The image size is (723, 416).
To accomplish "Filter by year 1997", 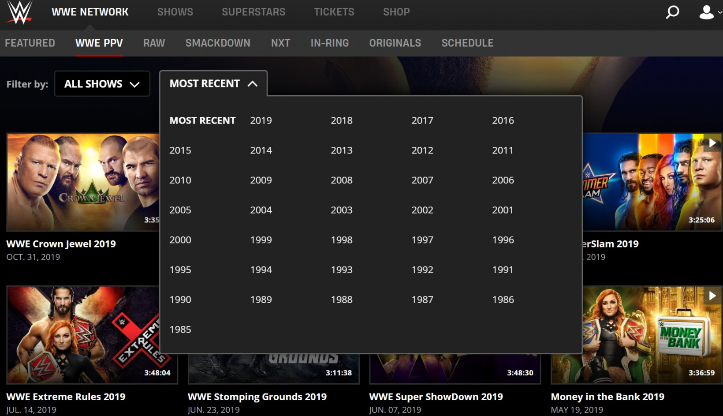I will [x=422, y=240].
